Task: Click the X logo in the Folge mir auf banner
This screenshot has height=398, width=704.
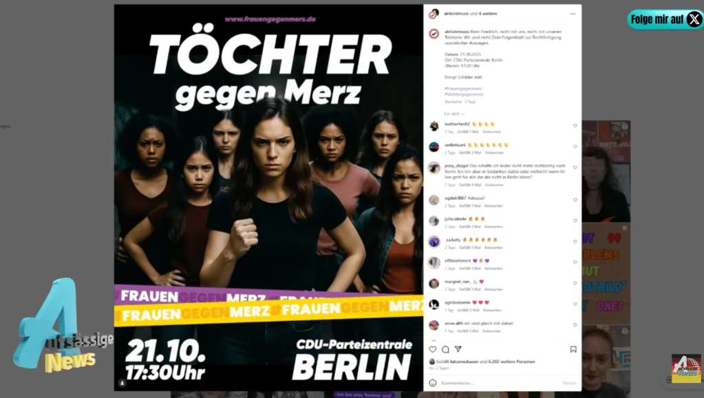Action: [x=694, y=19]
